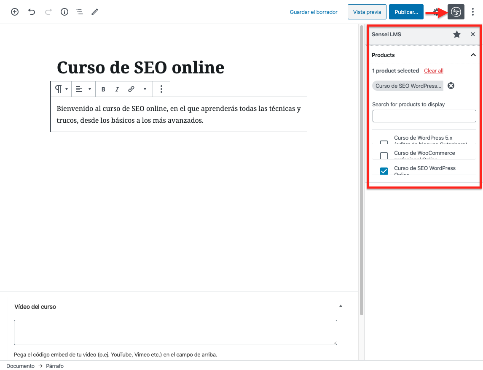Click the Publicar button
This screenshot has width=483, height=370.
(406, 12)
